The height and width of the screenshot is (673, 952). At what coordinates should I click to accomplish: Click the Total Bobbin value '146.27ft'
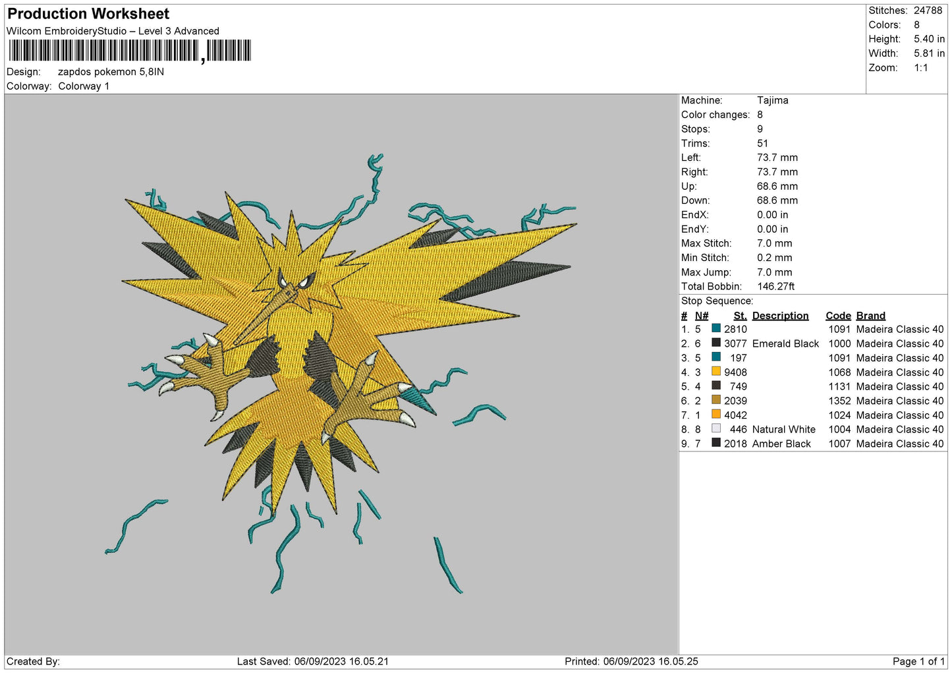[775, 286]
